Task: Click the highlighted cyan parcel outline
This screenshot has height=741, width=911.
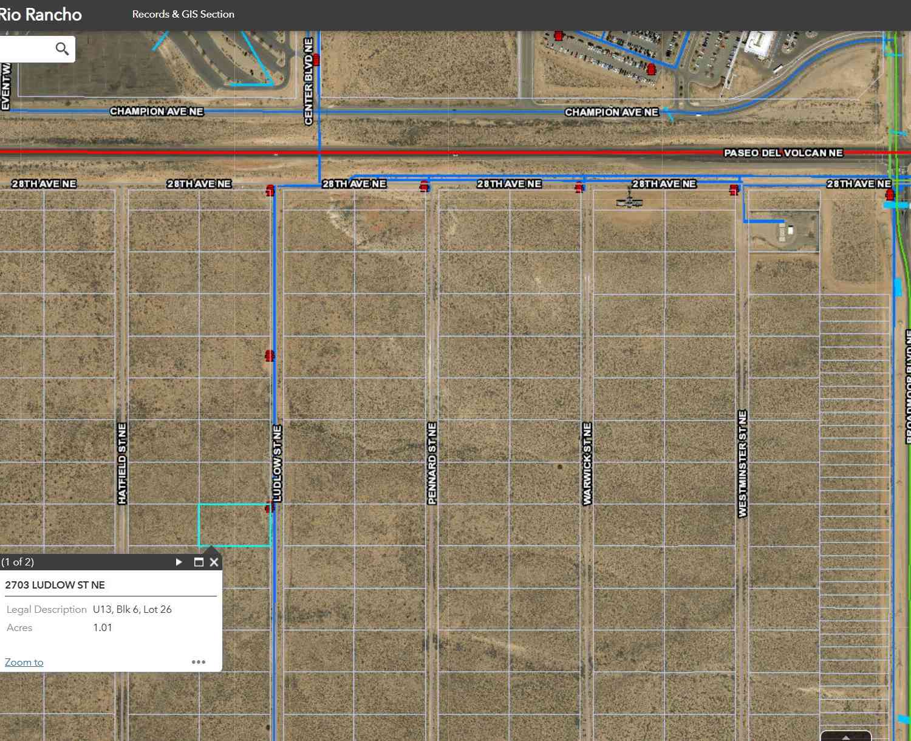Action: (234, 525)
